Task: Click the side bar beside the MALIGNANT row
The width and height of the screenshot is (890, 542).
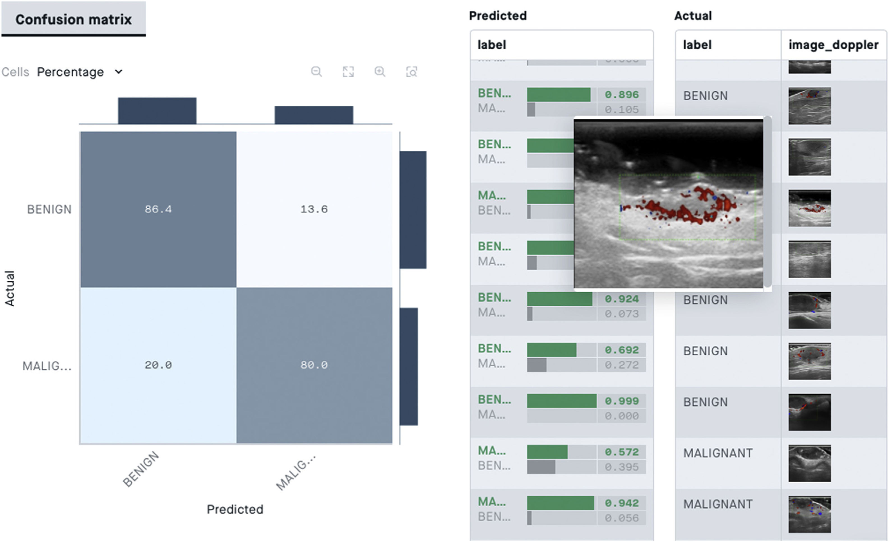Action: [408, 366]
